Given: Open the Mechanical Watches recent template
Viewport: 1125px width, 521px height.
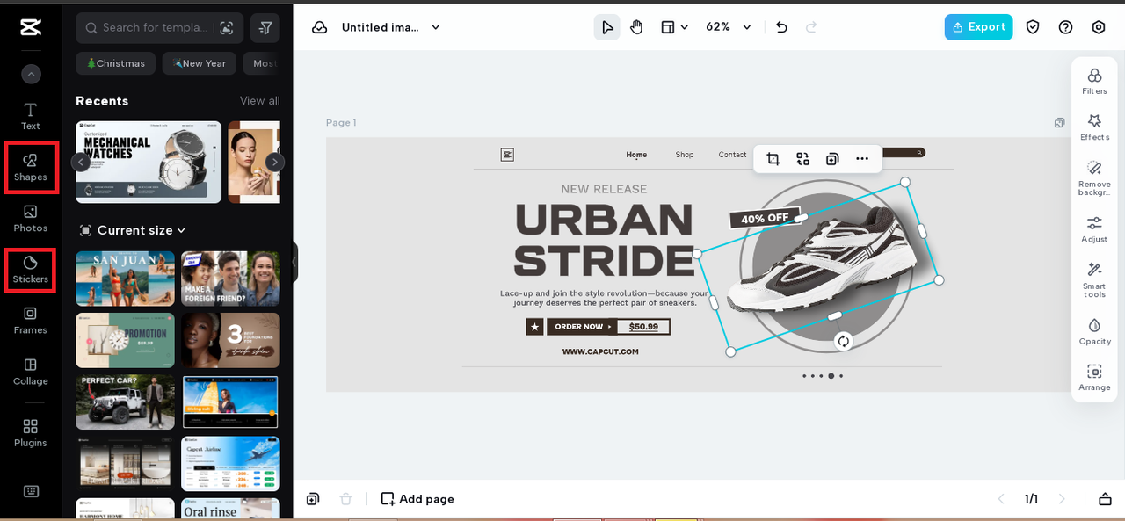Looking at the screenshot, I should coord(149,162).
